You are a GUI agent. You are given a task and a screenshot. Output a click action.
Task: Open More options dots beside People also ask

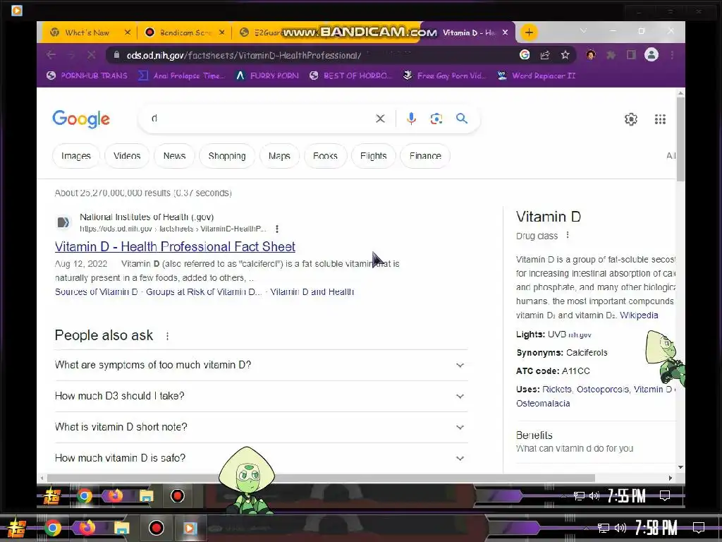(167, 336)
